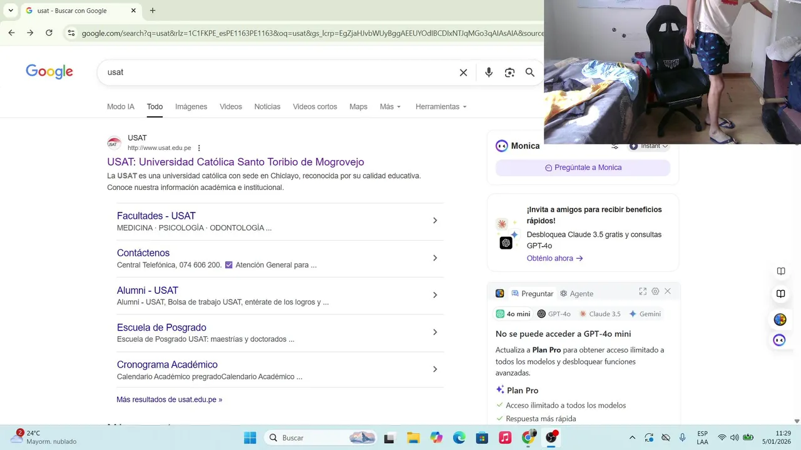The image size is (801, 450).
Task: Click the 'Obténlo ahora' link
Action: coord(554,258)
